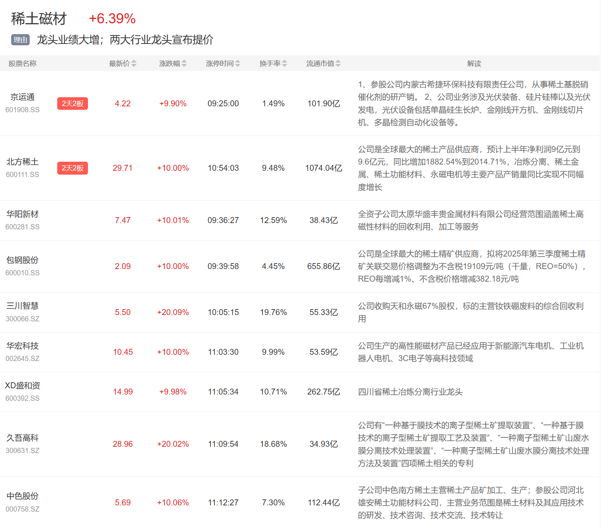
Task: Click 四川省稀土冶炼分离行业龙头 description
Action: 410,392
